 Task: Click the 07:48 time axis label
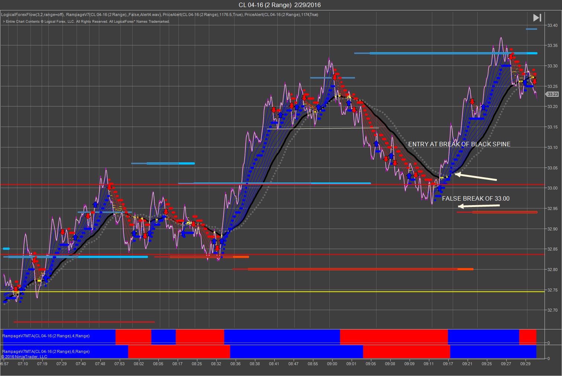(x=100, y=364)
